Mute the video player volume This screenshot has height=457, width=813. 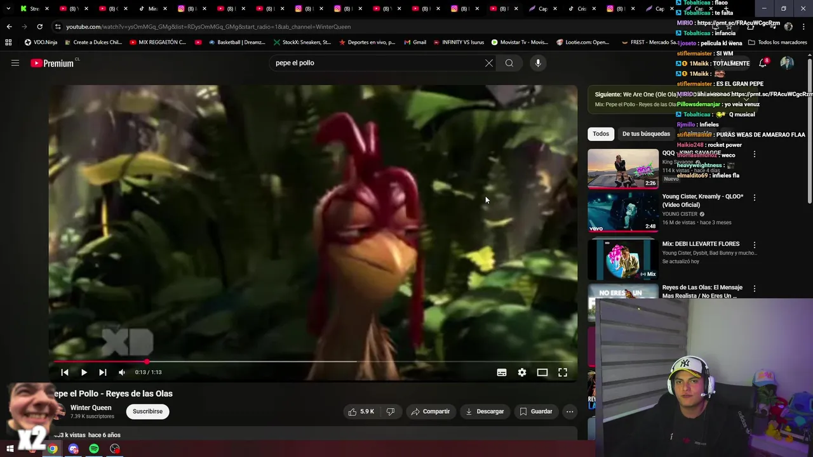click(122, 373)
